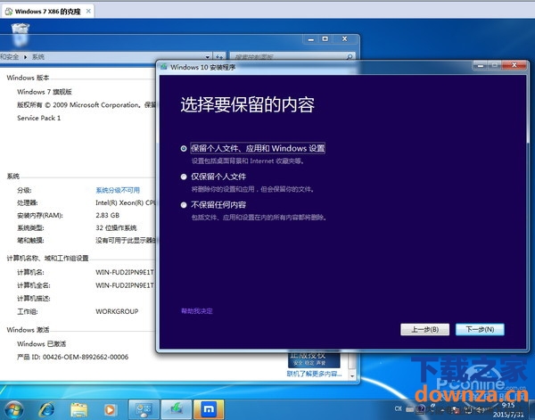Click the 2.83 GB installed memory value
Viewport: 535px width, 420px height.
coord(108,215)
